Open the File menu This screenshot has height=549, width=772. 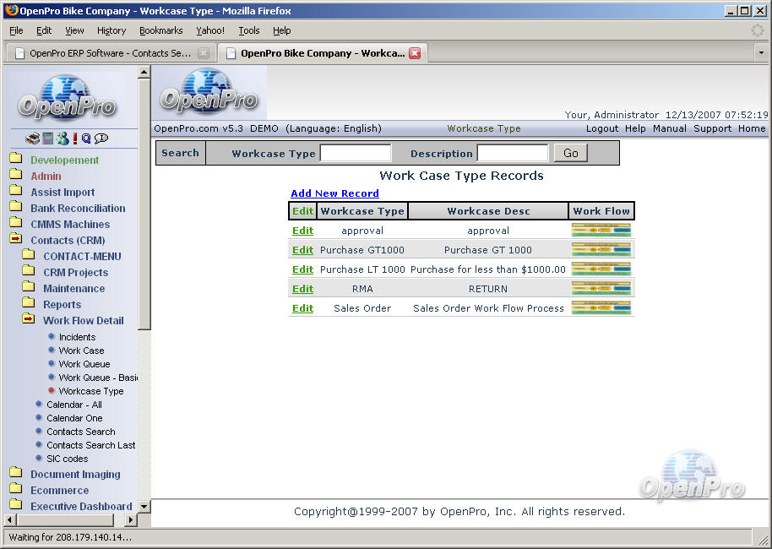coord(16,30)
